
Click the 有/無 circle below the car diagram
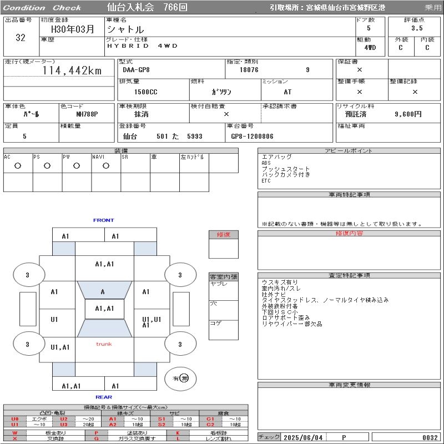tap(180, 379)
